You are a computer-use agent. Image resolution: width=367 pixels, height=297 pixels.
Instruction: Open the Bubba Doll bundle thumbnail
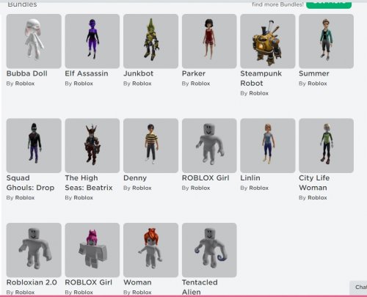click(x=34, y=41)
